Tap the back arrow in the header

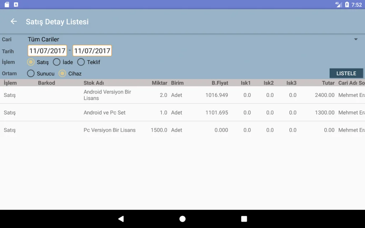coord(14,21)
